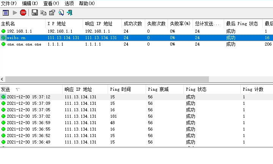
Task: Open the 文件(F) menu
Action: pos(9,3)
